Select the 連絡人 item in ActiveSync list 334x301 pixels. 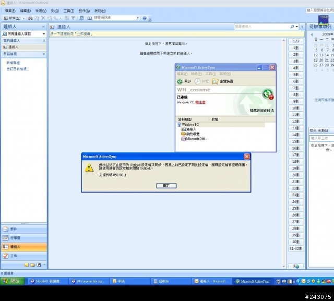pyautogui.click(x=189, y=129)
